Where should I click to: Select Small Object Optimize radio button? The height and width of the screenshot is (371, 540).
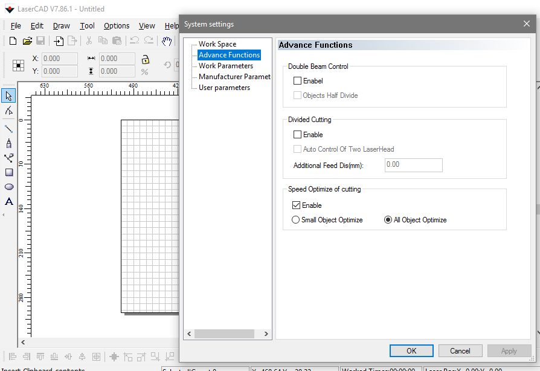296,220
